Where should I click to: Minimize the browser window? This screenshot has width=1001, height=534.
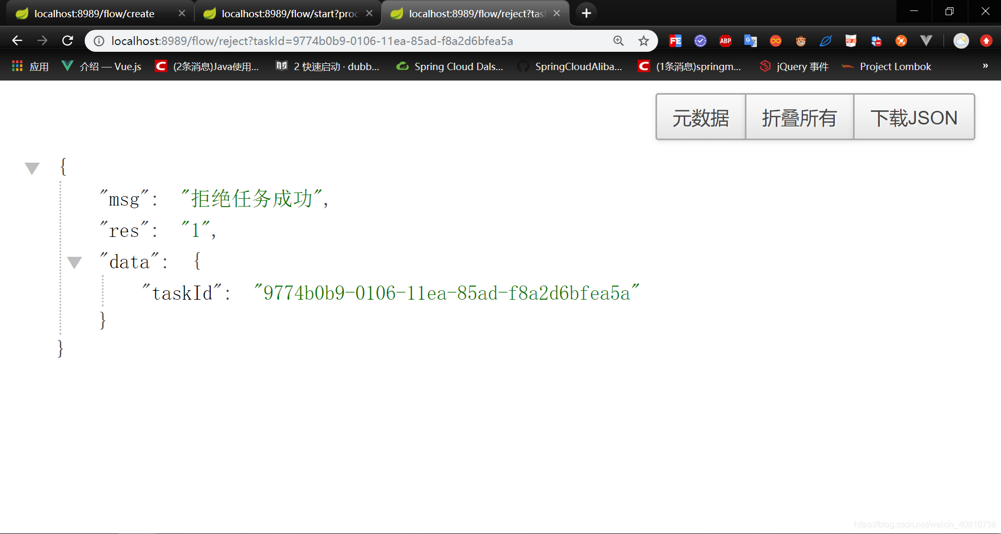pos(914,12)
